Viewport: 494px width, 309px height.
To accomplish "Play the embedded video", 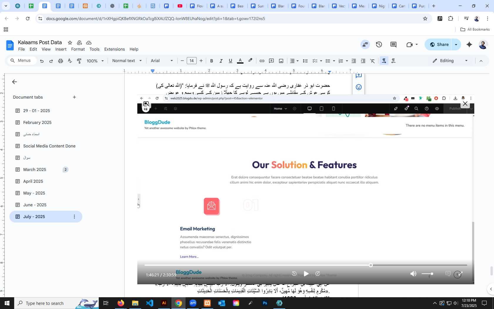I will [x=306, y=274].
